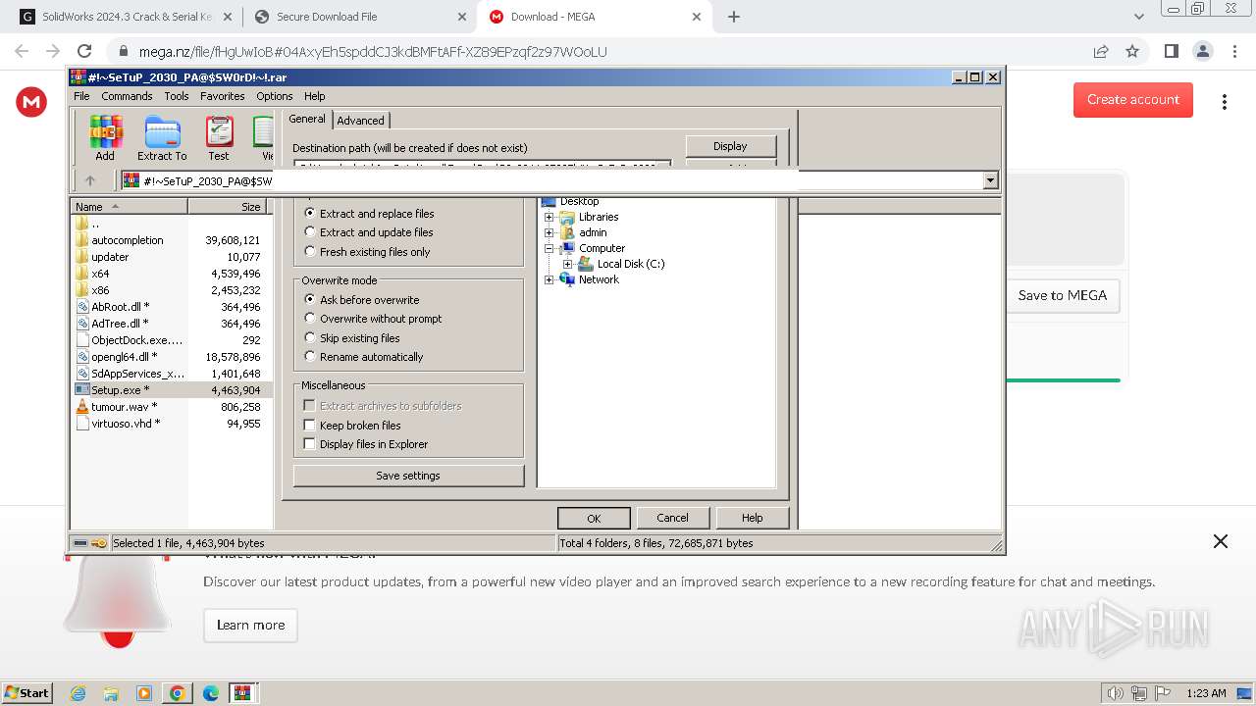Viewport: 1256px width, 706px height.
Task: Reload the browser page
Action: tap(84, 51)
